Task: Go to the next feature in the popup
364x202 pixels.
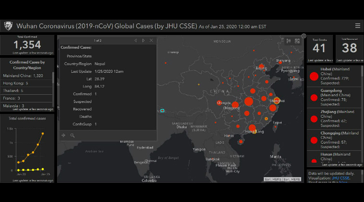Action: tap(143, 41)
